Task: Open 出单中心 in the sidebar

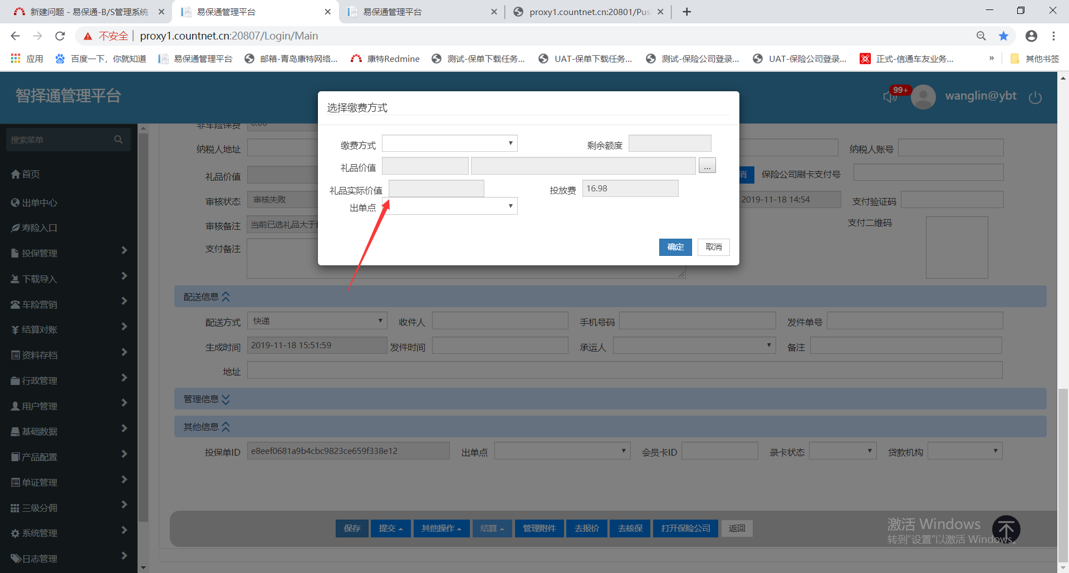Action: (x=34, y=202)
